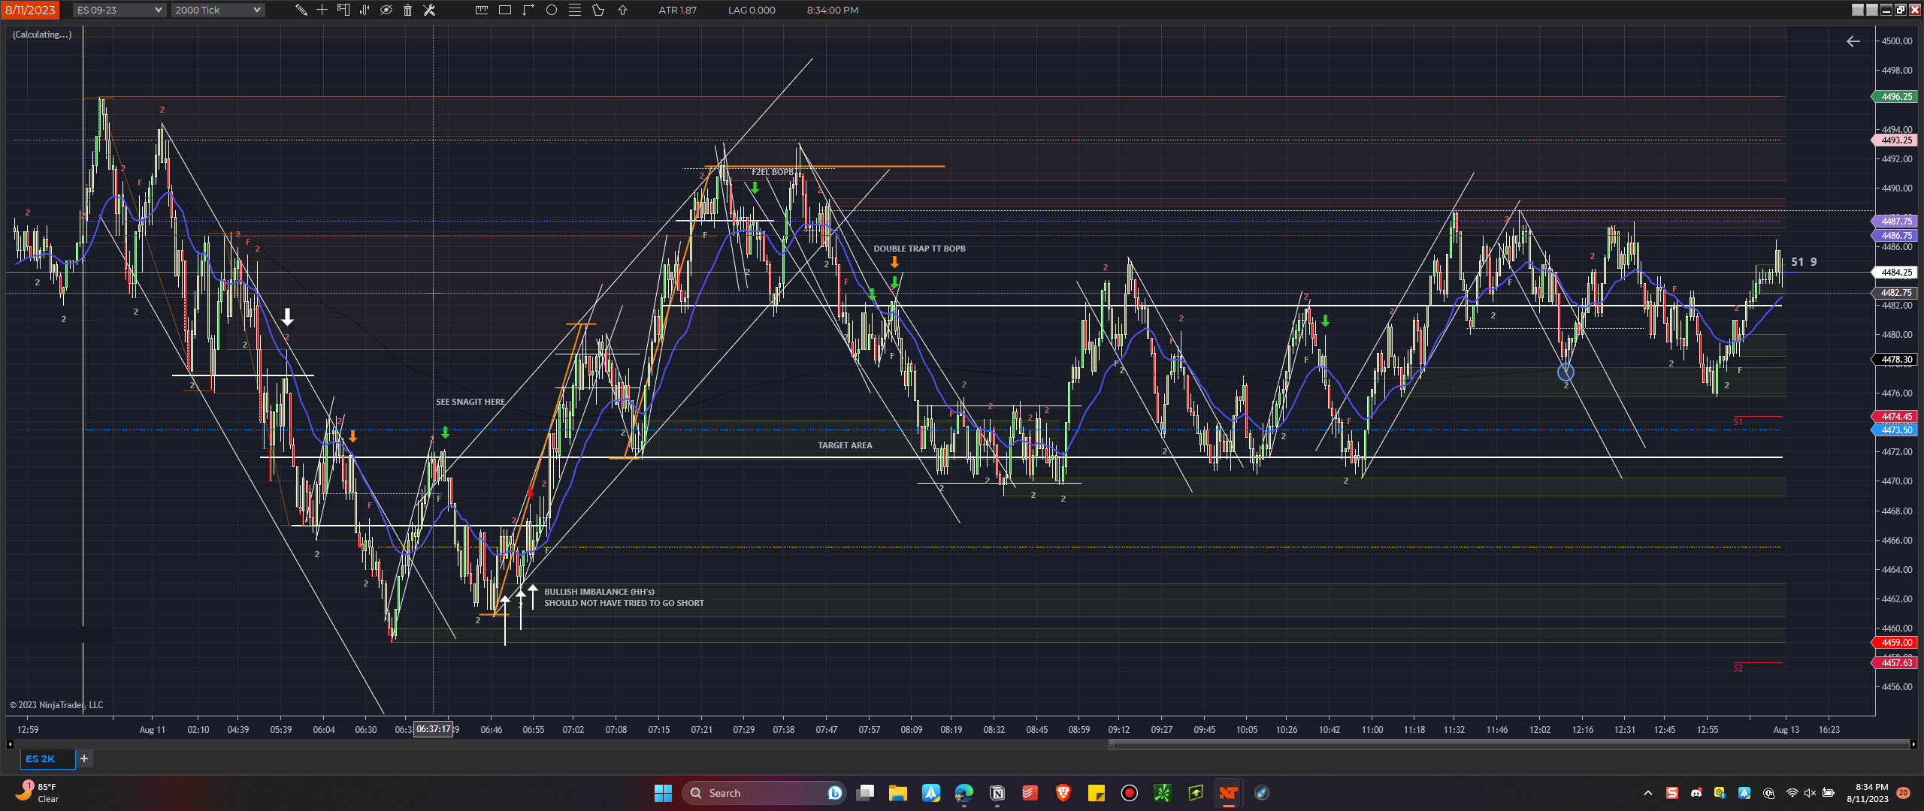Select the rectangle drawing tool
Viewport: 1924px width, 811px height.
(505, 10)
